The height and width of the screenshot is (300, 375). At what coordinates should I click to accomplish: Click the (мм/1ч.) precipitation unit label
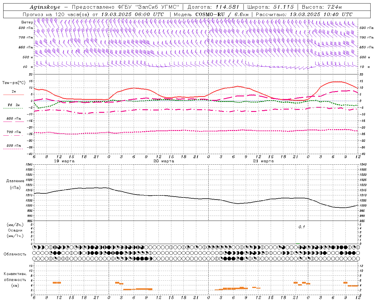point(15,236)
